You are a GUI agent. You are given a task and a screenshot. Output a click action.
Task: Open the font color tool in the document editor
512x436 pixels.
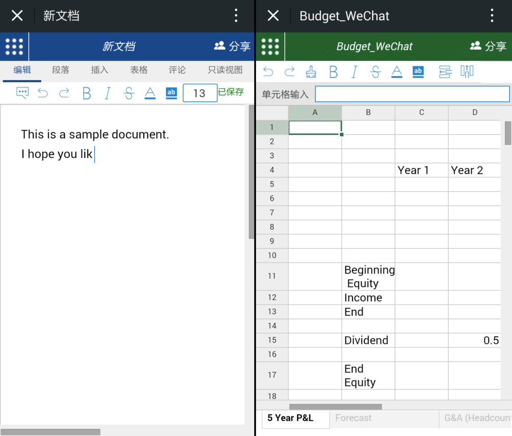[x=150, y=93]
